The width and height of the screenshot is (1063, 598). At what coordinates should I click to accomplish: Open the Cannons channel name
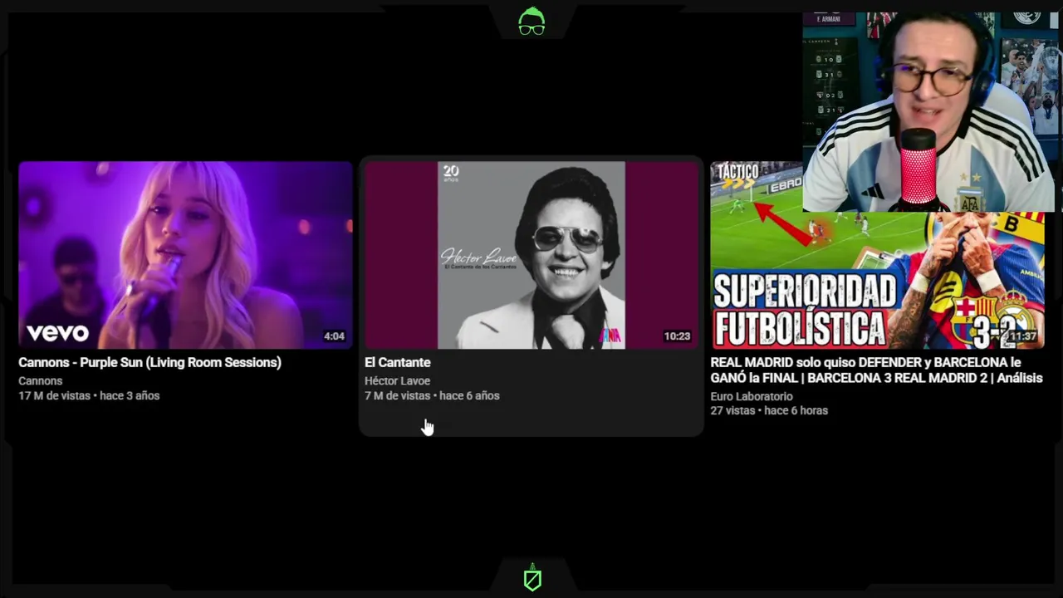[x=40, y=380]
